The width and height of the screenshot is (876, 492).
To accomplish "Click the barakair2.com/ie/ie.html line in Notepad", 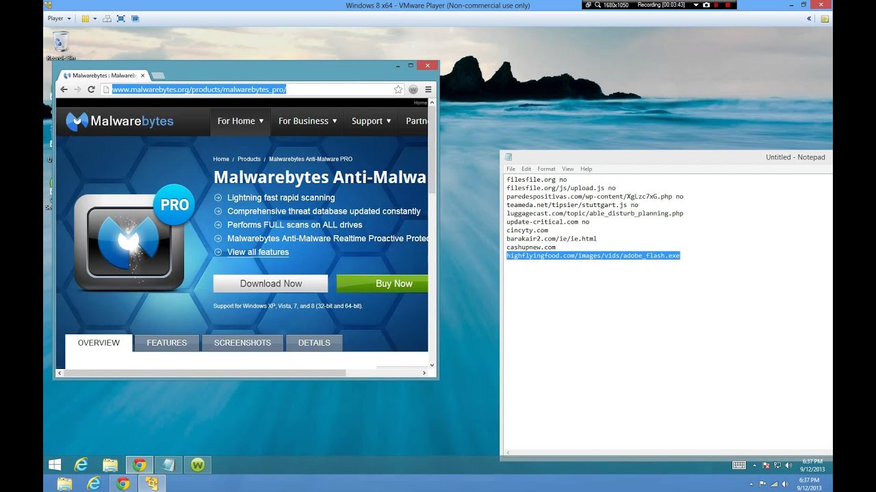I will (x=552, y=238).
